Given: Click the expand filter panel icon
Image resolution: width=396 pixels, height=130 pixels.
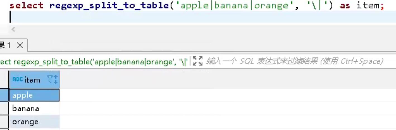Looking at the screenshot, I should (x=198, y=61).
